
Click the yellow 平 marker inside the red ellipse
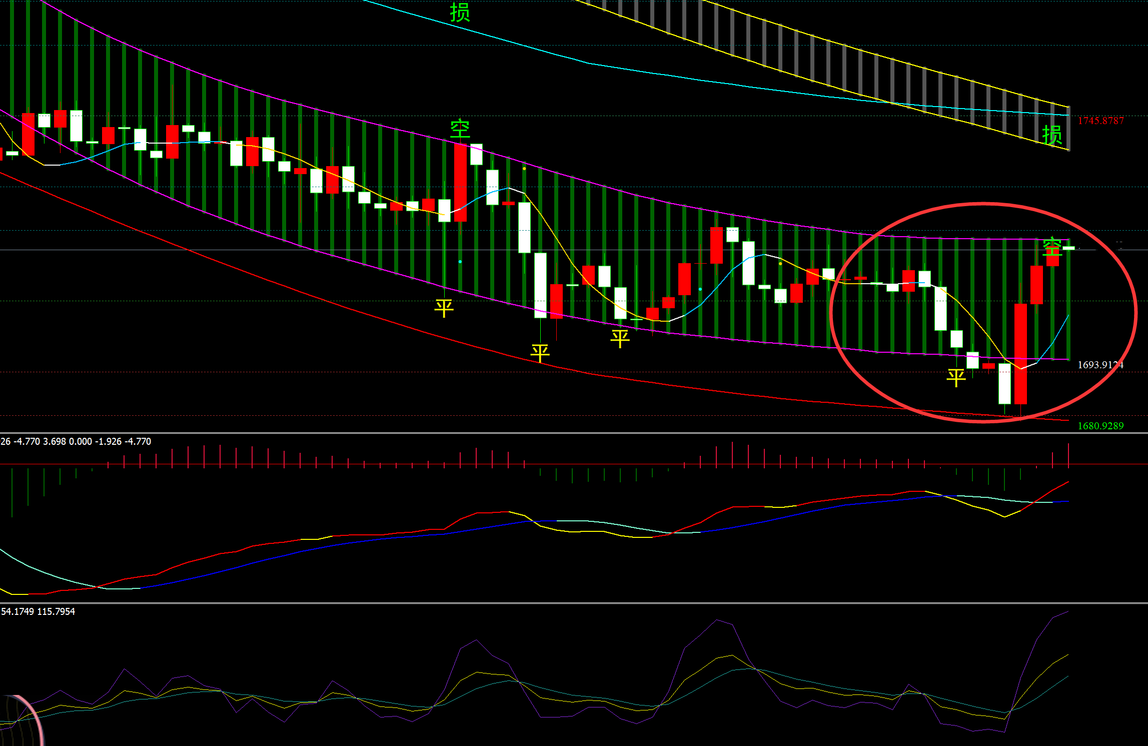tap(956, 378)
